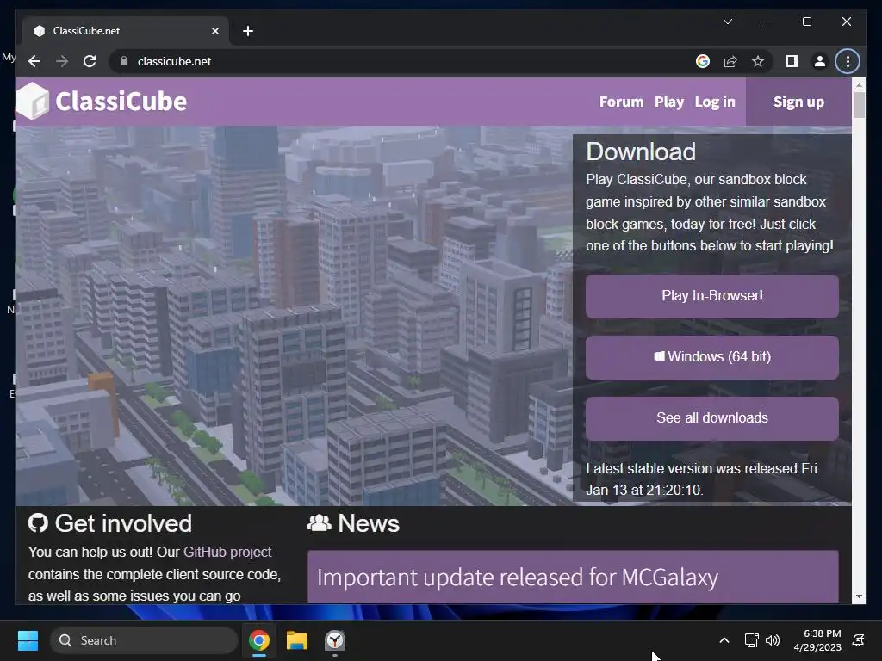
Task: Open the Play nav link
Action: click(668, 102)
